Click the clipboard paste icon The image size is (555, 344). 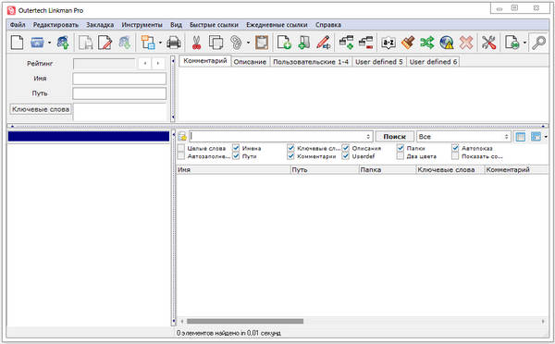(x=262, y=43)
